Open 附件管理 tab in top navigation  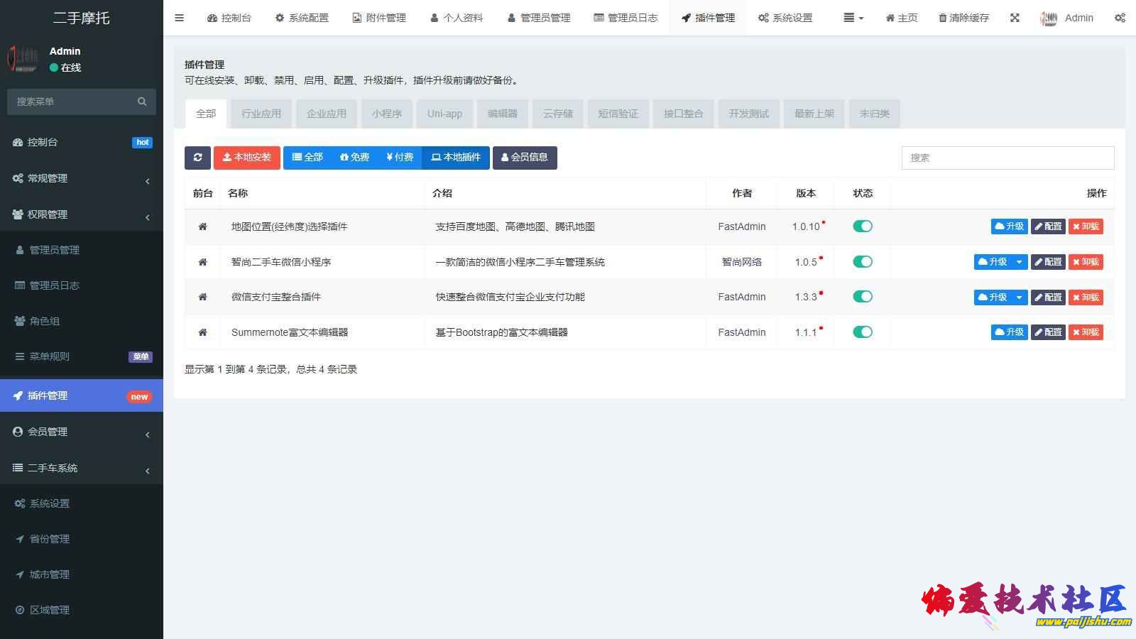pyautogui.click(x=379, y=18)
